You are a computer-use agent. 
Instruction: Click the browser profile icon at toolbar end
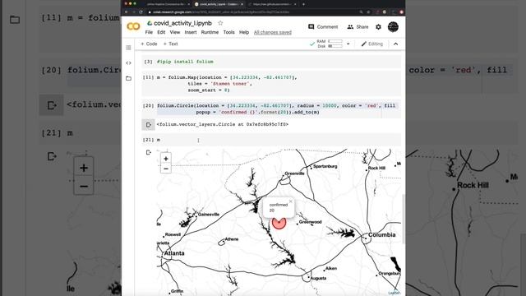click(x=401, y=12)
